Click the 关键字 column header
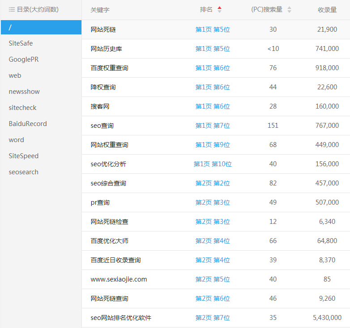 point(100,10)
